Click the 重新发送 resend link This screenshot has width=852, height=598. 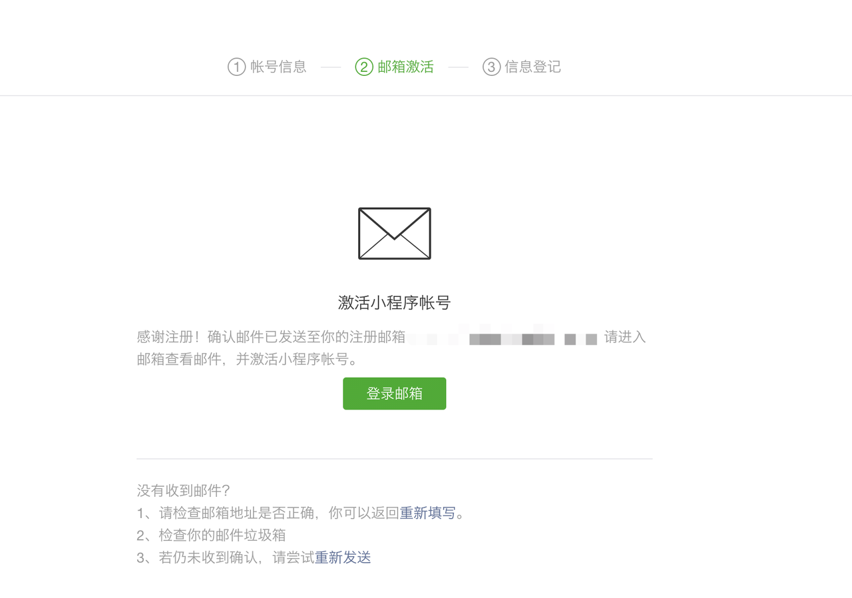point(343,557)
